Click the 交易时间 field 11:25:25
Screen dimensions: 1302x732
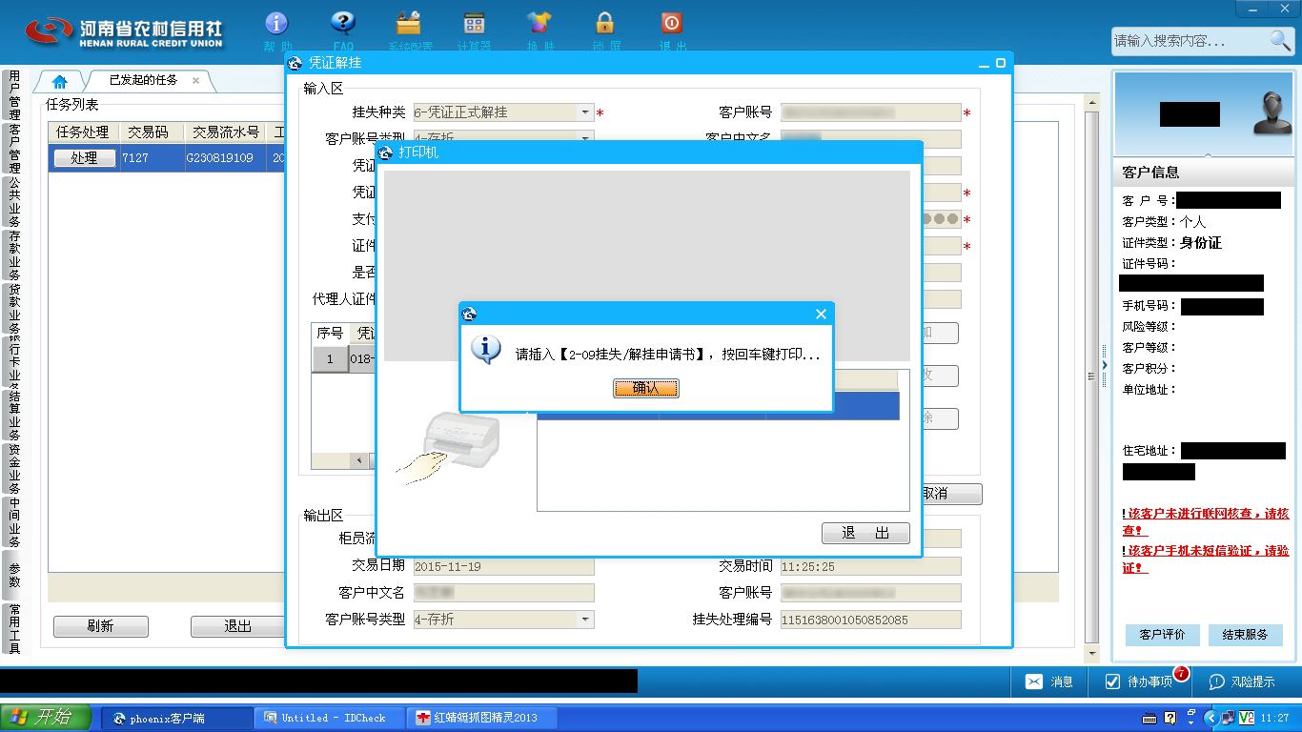coord(870,566)
